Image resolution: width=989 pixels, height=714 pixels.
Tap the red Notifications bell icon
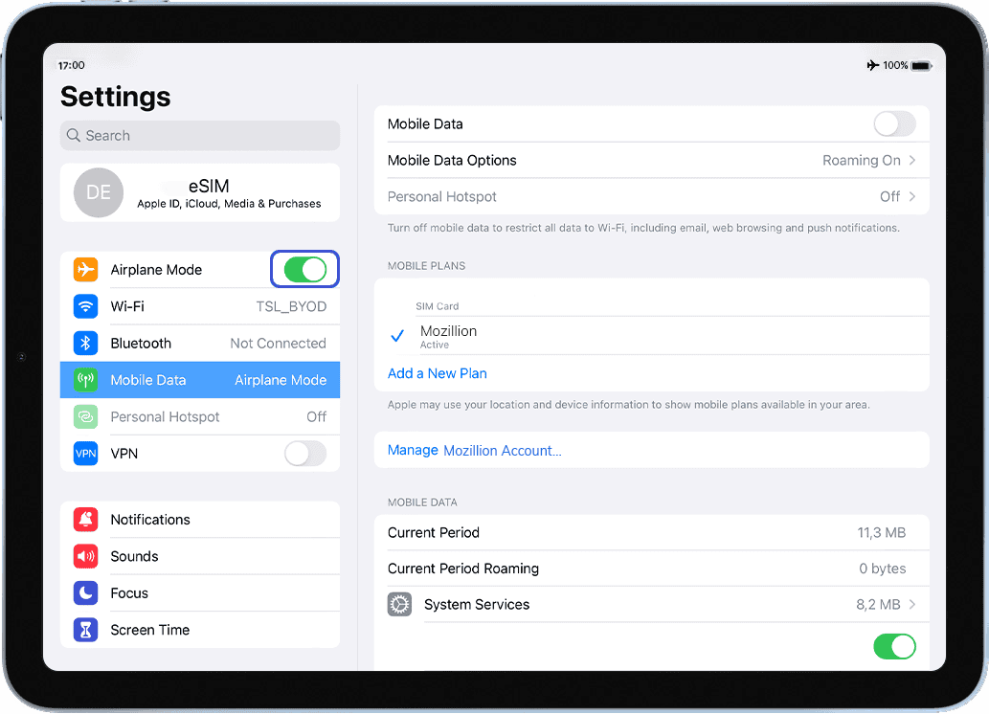tap(86, 520)
